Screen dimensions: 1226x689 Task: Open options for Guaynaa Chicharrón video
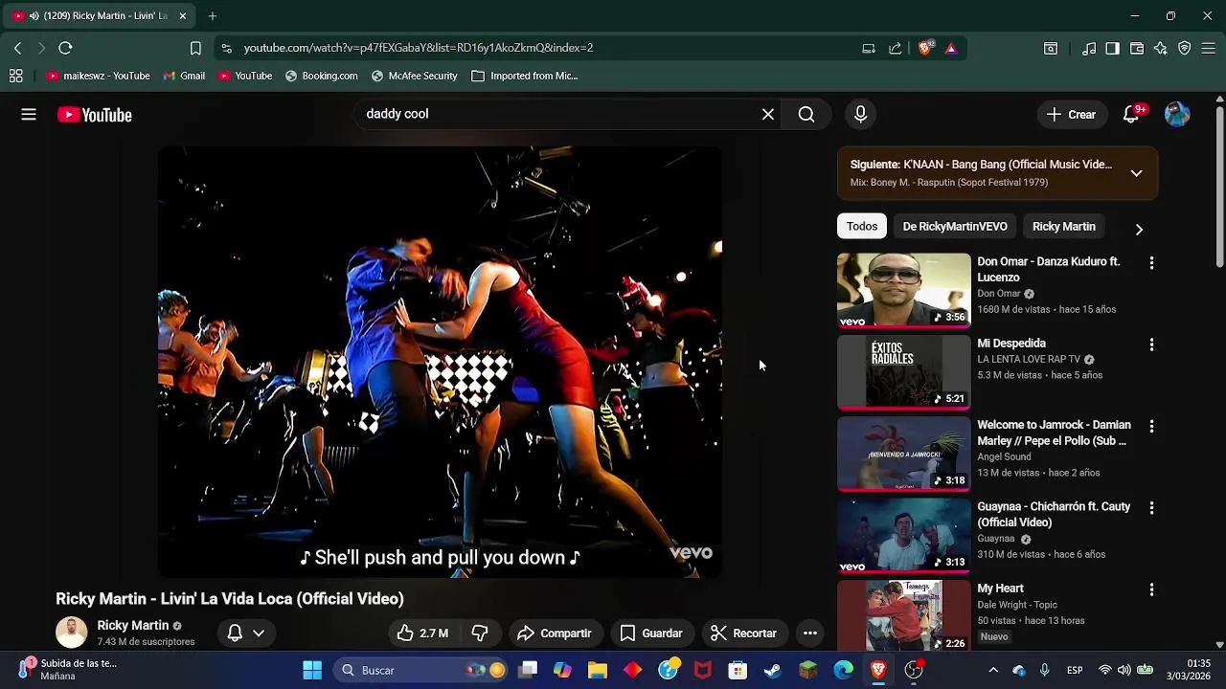click(x=1151, y=507)
